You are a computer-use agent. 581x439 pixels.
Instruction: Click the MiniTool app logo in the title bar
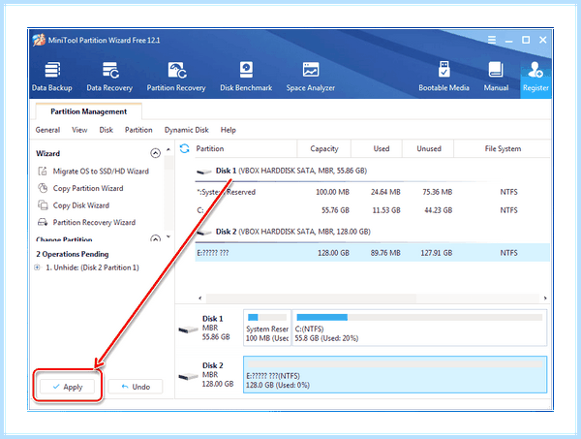pyautogui.click(x=39, y=40)
